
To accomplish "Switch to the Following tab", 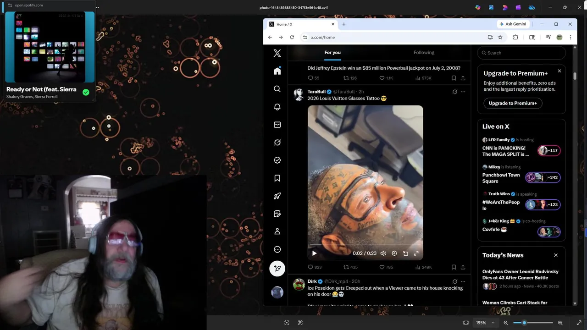I will pyautogui.click(x=424, y=53).
